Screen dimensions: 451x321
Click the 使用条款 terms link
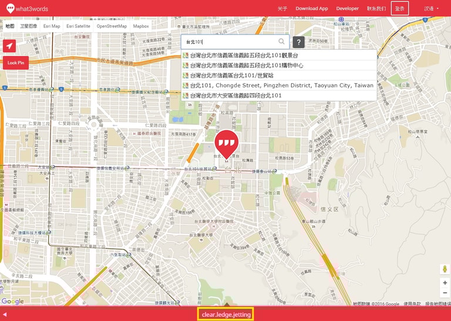412,304
